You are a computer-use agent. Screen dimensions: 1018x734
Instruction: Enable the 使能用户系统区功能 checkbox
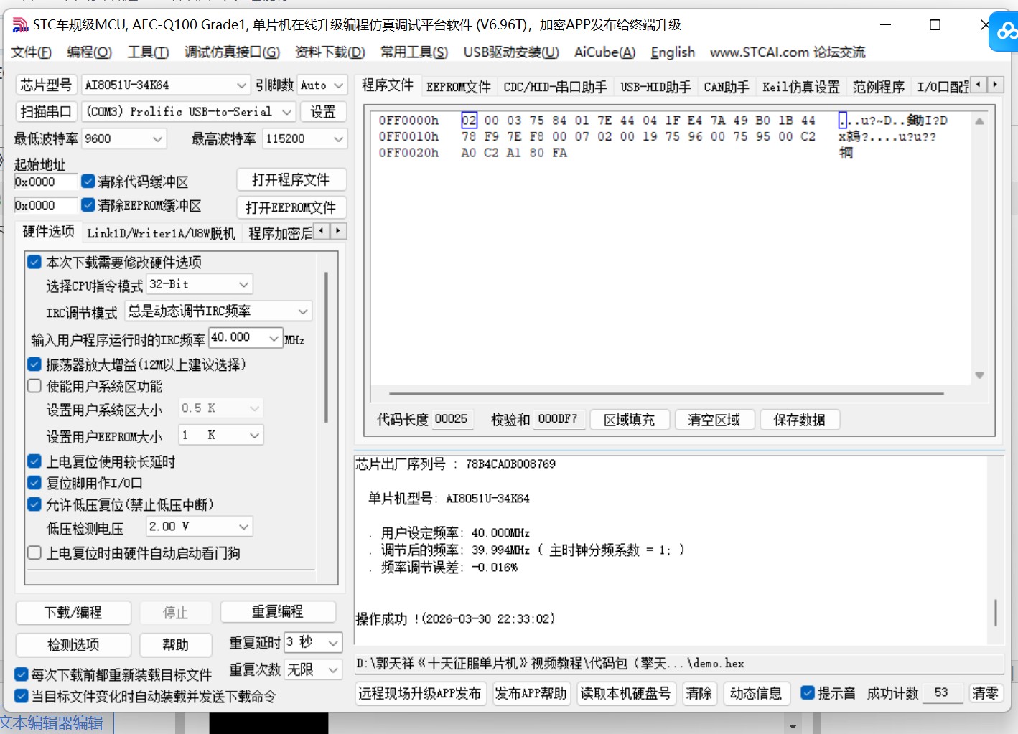34,386
